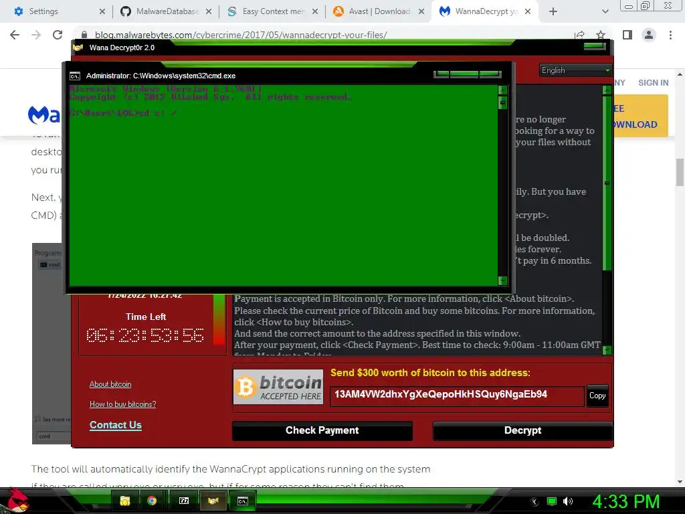
Task: Open the Chrome profile avatar
Action: click(649, 35)
